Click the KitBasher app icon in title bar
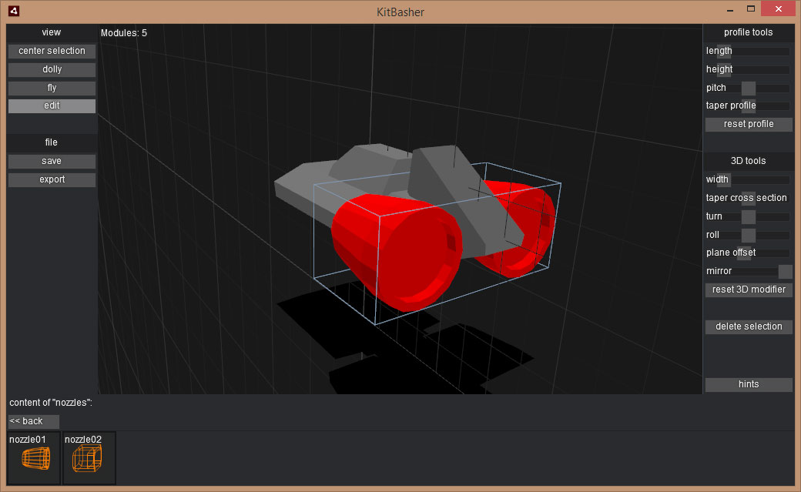Screen dimensions: 801x492 point(13,12)
